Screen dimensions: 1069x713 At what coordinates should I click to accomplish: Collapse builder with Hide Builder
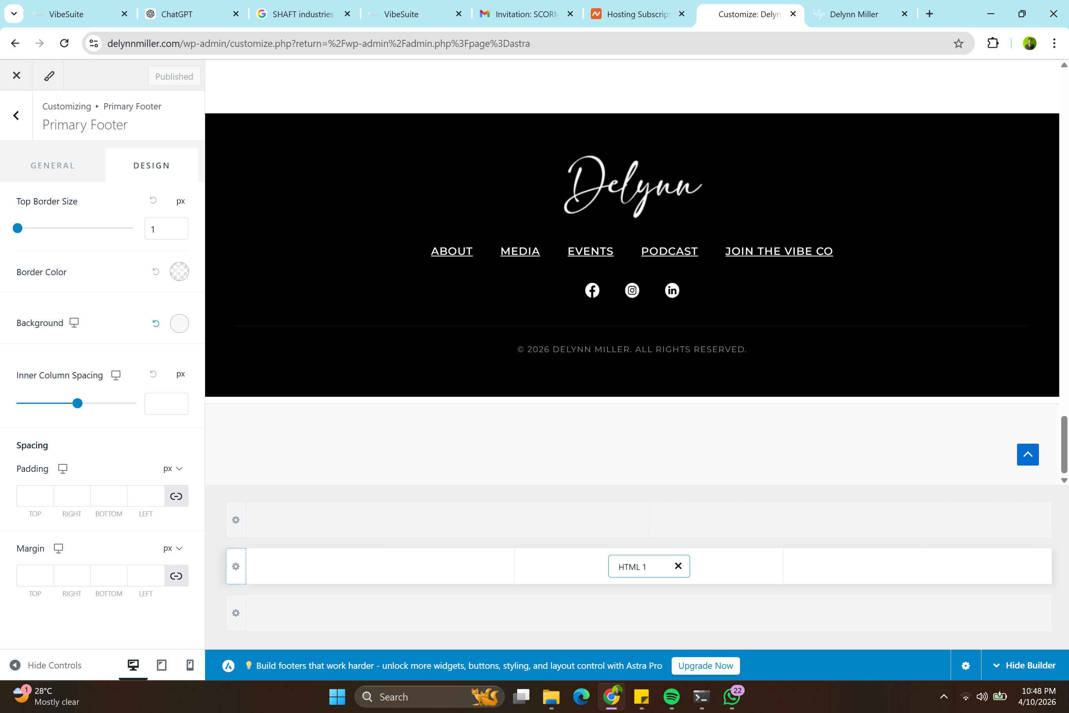pyautogui.click(x=1024, y=665)
